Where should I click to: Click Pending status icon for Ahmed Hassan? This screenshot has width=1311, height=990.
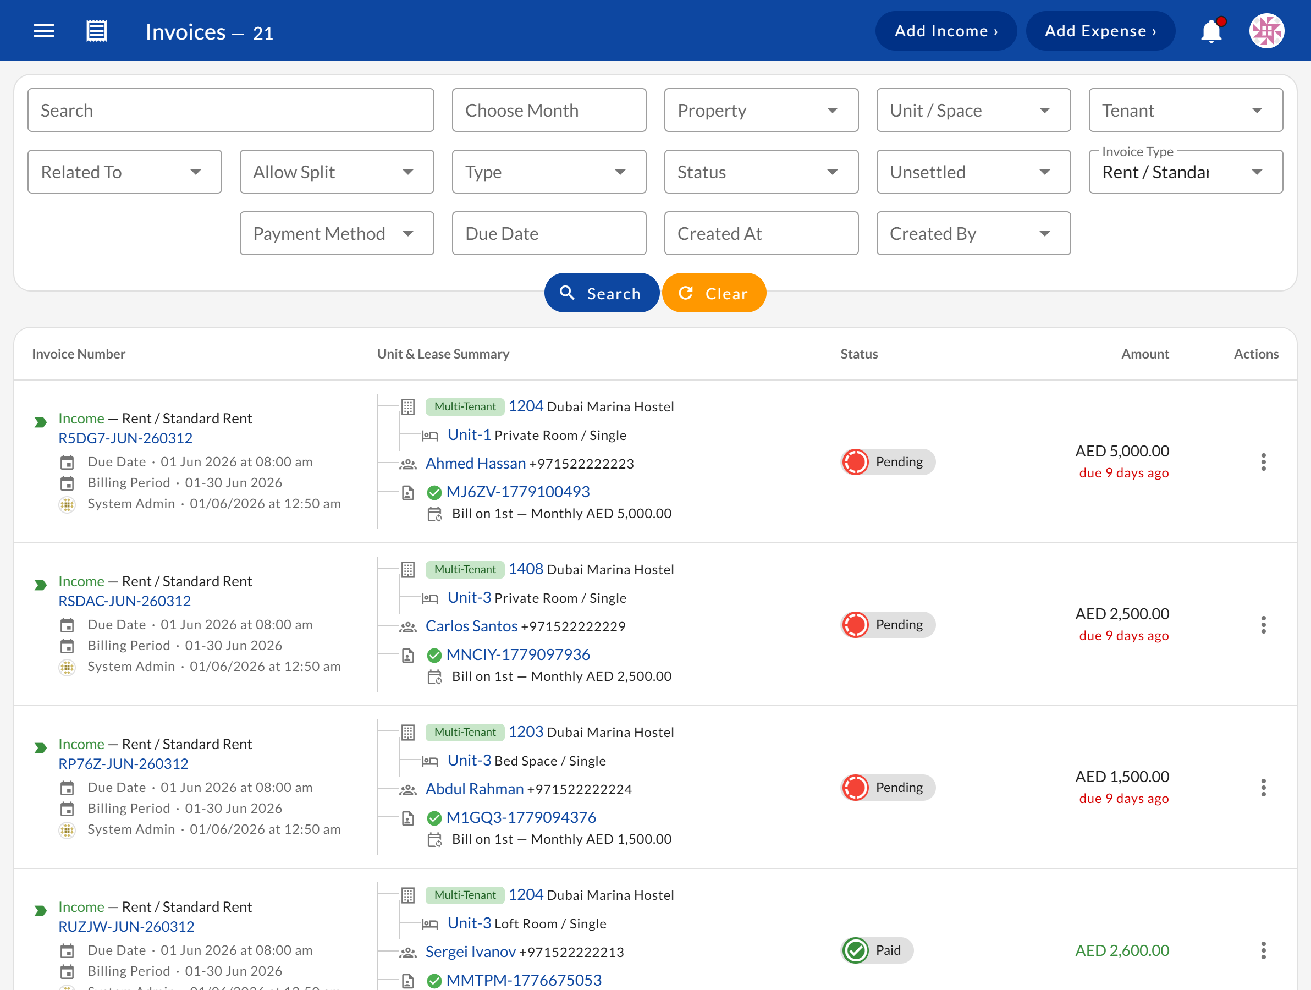coord(855,462)
